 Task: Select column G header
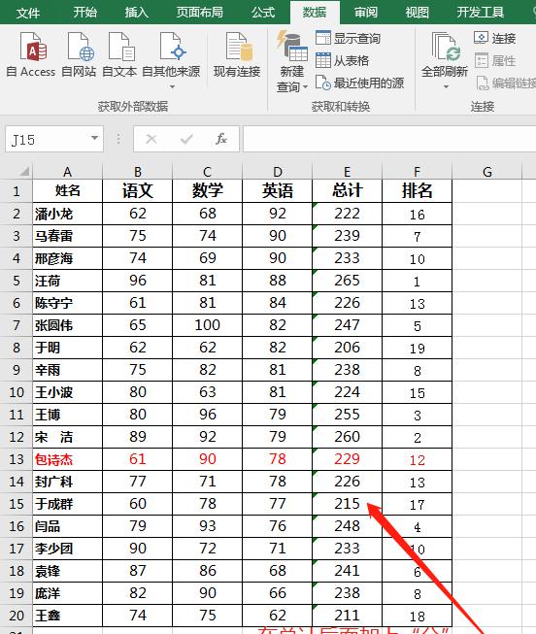click(487, 172)
